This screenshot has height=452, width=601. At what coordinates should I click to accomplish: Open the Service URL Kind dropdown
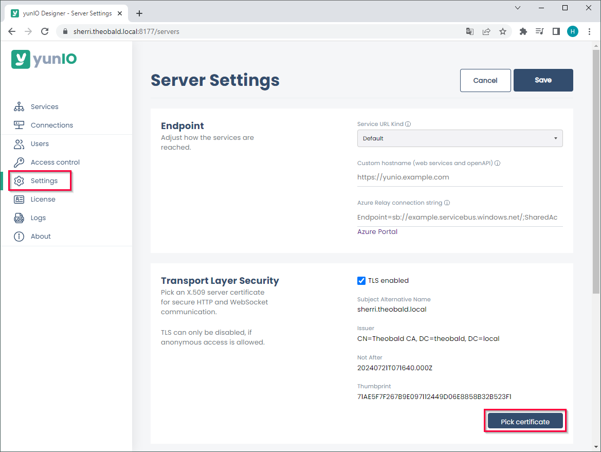point(460,138)
